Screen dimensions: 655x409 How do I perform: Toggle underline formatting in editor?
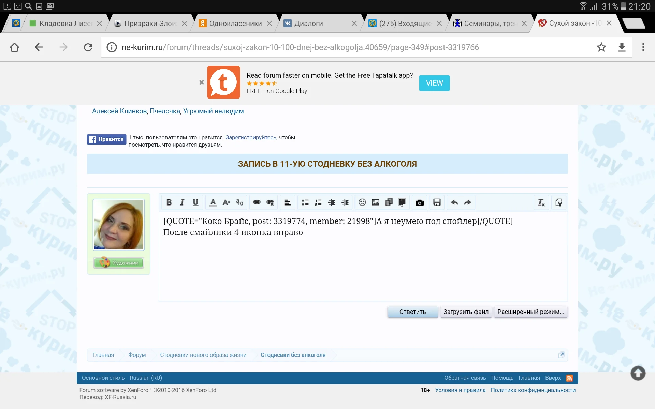pyautogui.click(x=195, y=202)
